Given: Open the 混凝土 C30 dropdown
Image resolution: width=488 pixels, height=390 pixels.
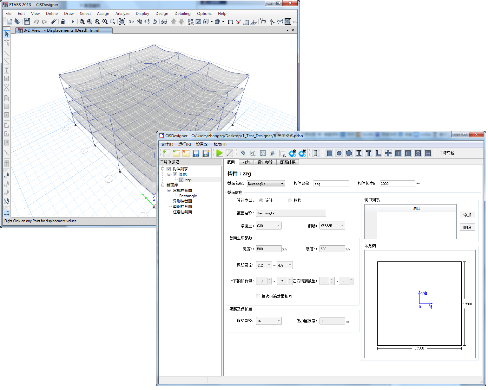Looking at the screenshot, I should pyautogui.click(x=269, y=226).
